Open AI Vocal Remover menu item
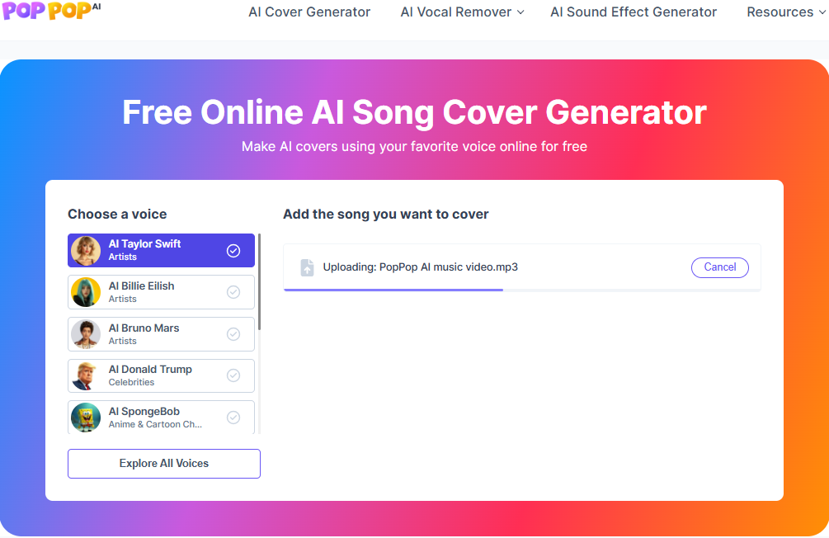 tap(455, 12)
